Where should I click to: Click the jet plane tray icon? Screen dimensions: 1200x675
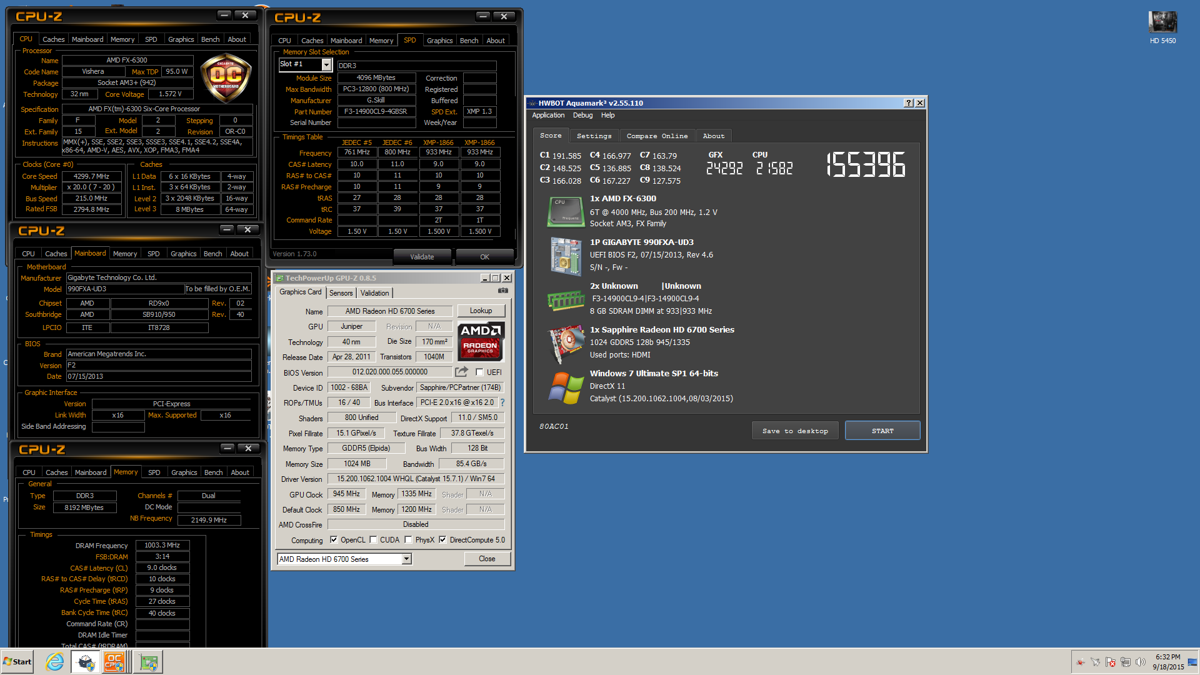1096,662
